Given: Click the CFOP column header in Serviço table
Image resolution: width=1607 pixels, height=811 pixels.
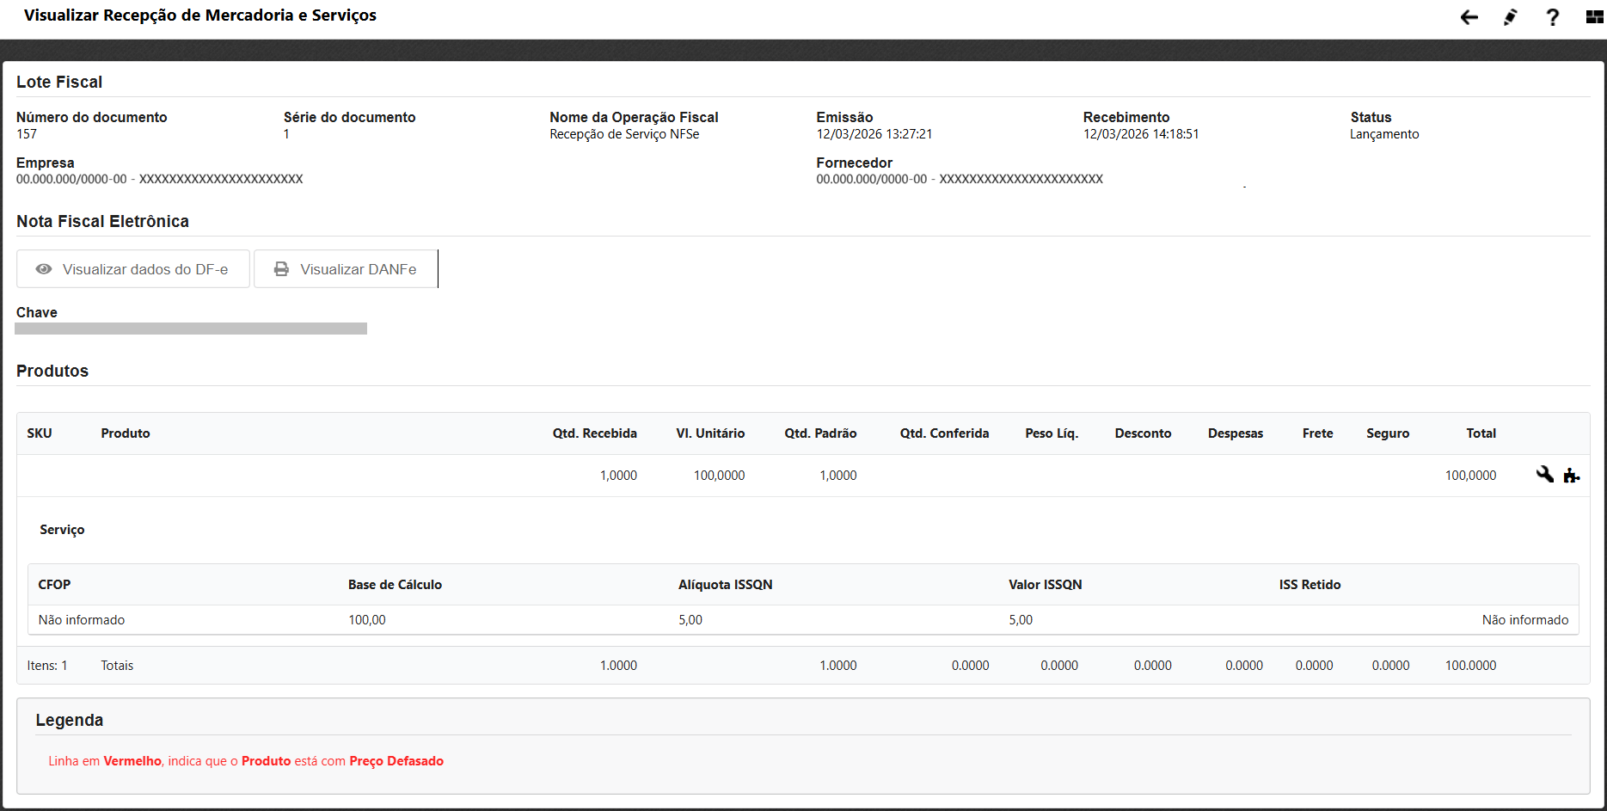Looking at the screenshot, I should (x=54, y=585).
